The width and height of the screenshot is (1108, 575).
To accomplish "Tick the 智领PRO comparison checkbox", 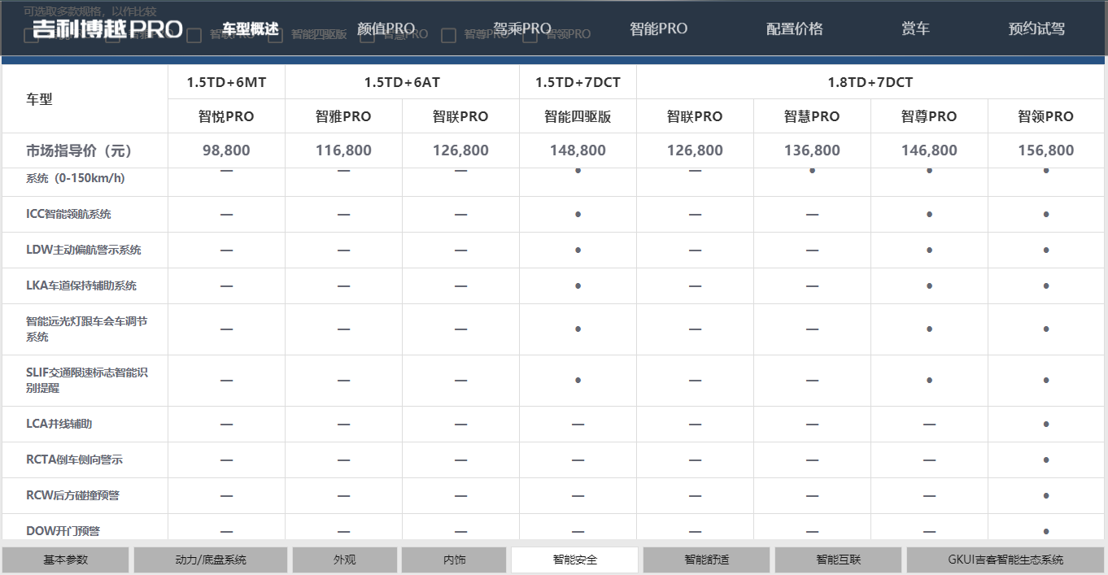I will click(530, 35).
